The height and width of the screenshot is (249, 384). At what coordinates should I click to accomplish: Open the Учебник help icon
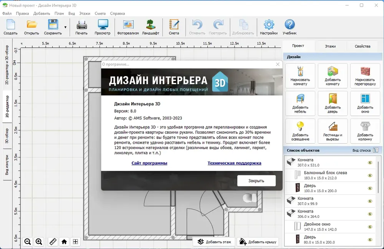(290, 27)
